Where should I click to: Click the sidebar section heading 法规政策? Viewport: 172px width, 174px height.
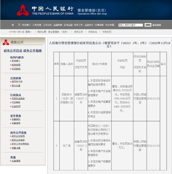click(15, 78)
